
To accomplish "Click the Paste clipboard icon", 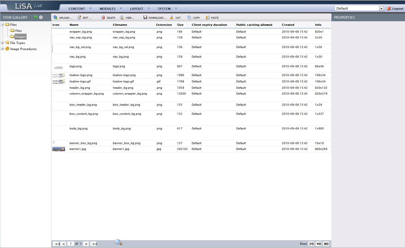I will click(208, 17).
